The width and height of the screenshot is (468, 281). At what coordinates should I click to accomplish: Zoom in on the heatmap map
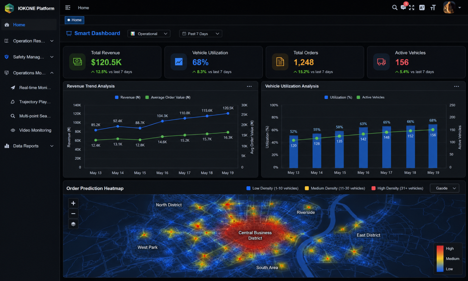click(x=73, y=203)
